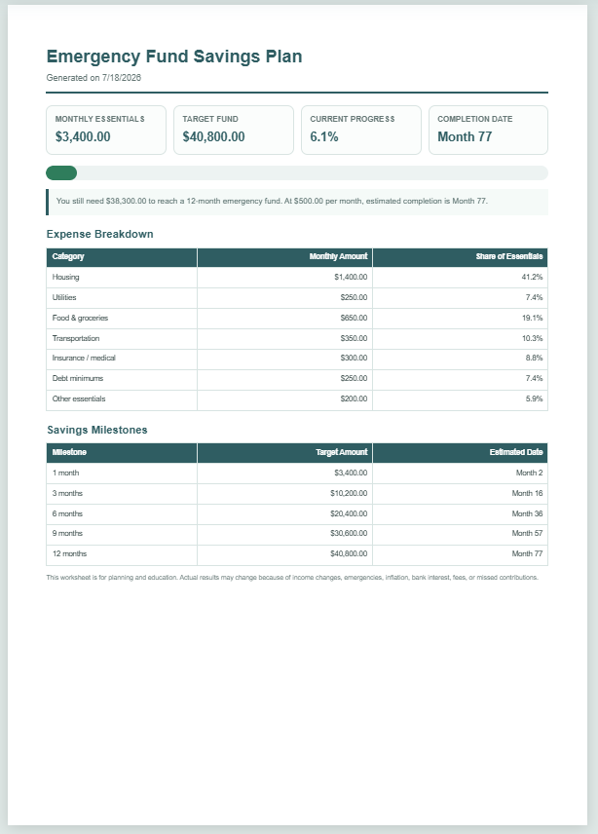Click the Milestone column header
Image resolution: width=598 pixels, height=834 pixels.
pyautogui.click(x=122, y=453)
